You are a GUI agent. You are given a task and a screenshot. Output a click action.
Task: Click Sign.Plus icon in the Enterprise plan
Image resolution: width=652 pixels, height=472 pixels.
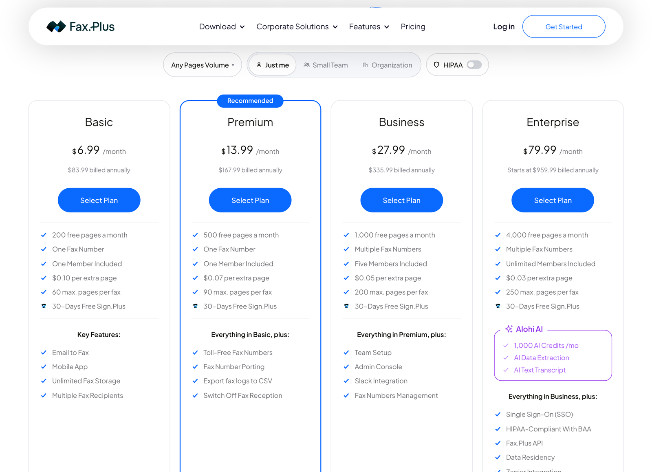tap(498, 306)
